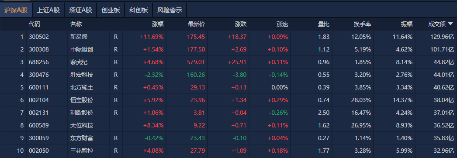Sort by the 量比 column header

click(323, 24)
